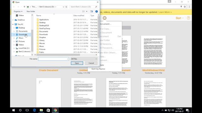The image size is (202, 113).
Task: Click the battery icon in system tray
Action: click(x=166, y=110)
